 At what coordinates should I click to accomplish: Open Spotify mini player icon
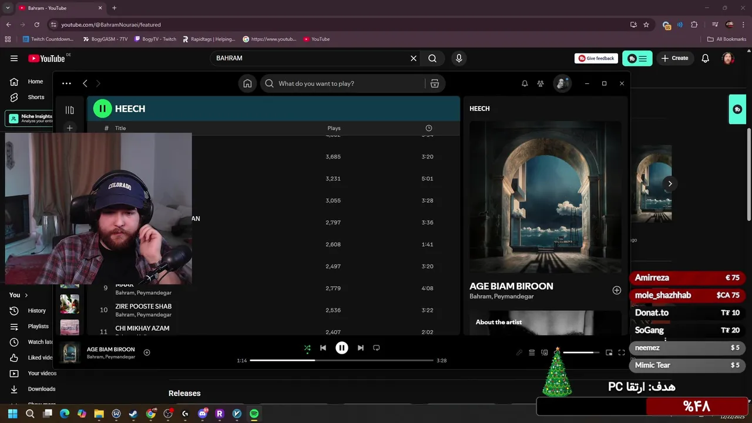[x=609, y=352]
